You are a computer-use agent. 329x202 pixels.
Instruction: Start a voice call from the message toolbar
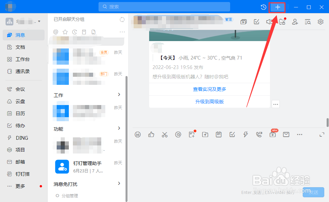tap(259, 134)
